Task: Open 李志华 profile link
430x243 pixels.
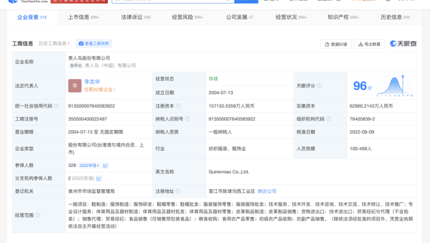Action: pos(92,81)
